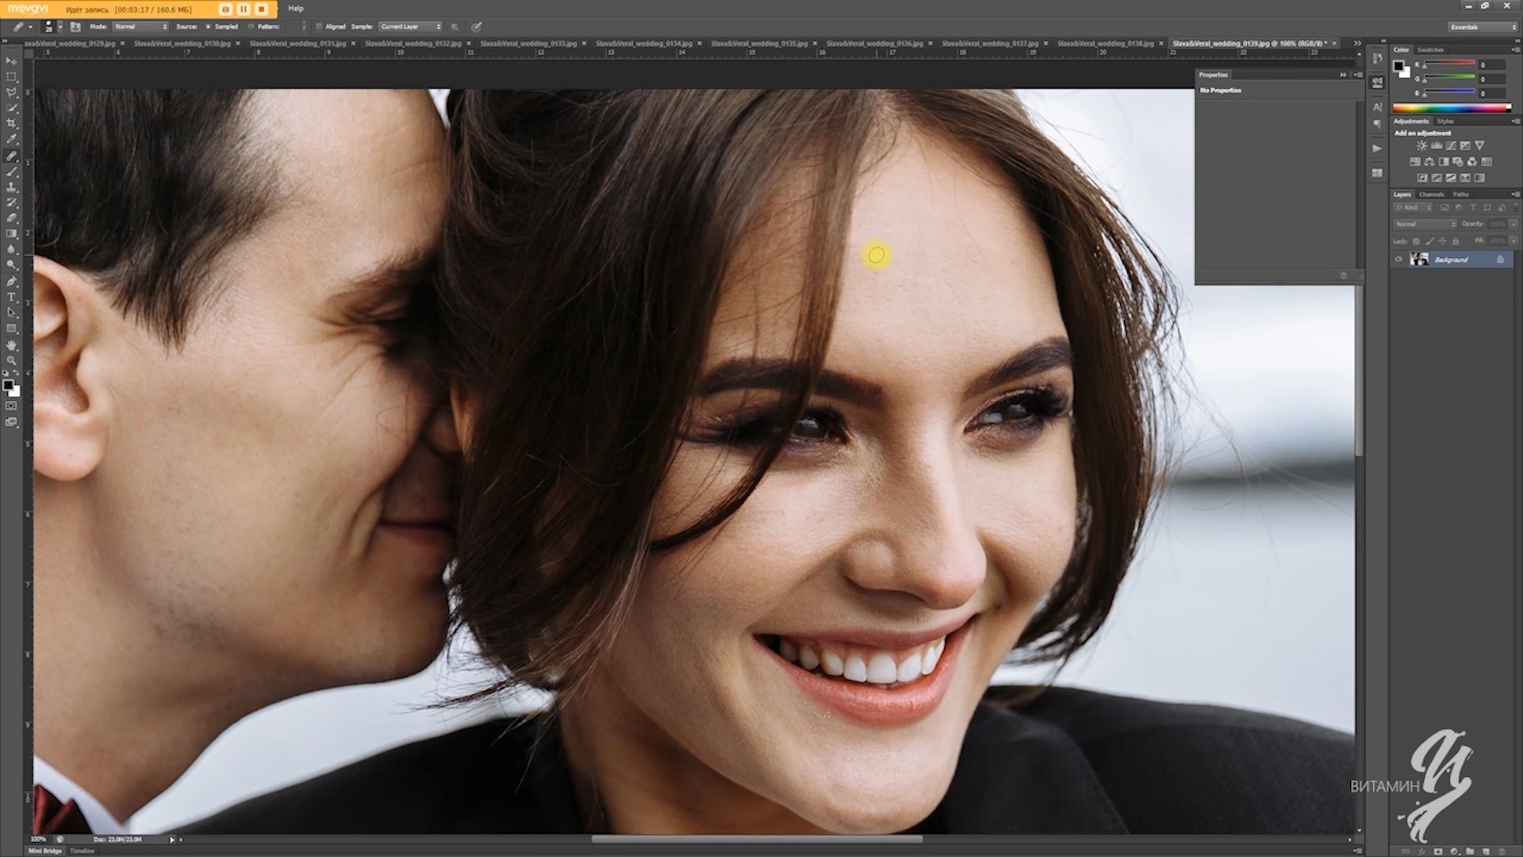Select the Horizontal Type tool

(11, 298)
